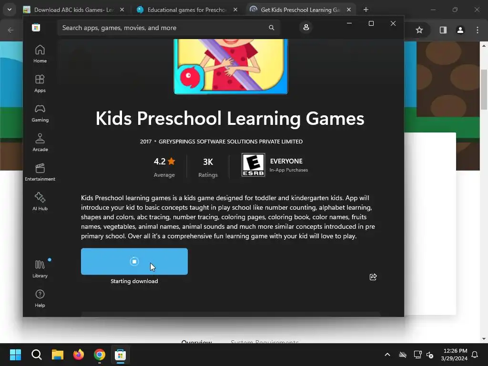
Task: Click Chrome page vertical scrollbar thumb
Action: coord(484,89)
